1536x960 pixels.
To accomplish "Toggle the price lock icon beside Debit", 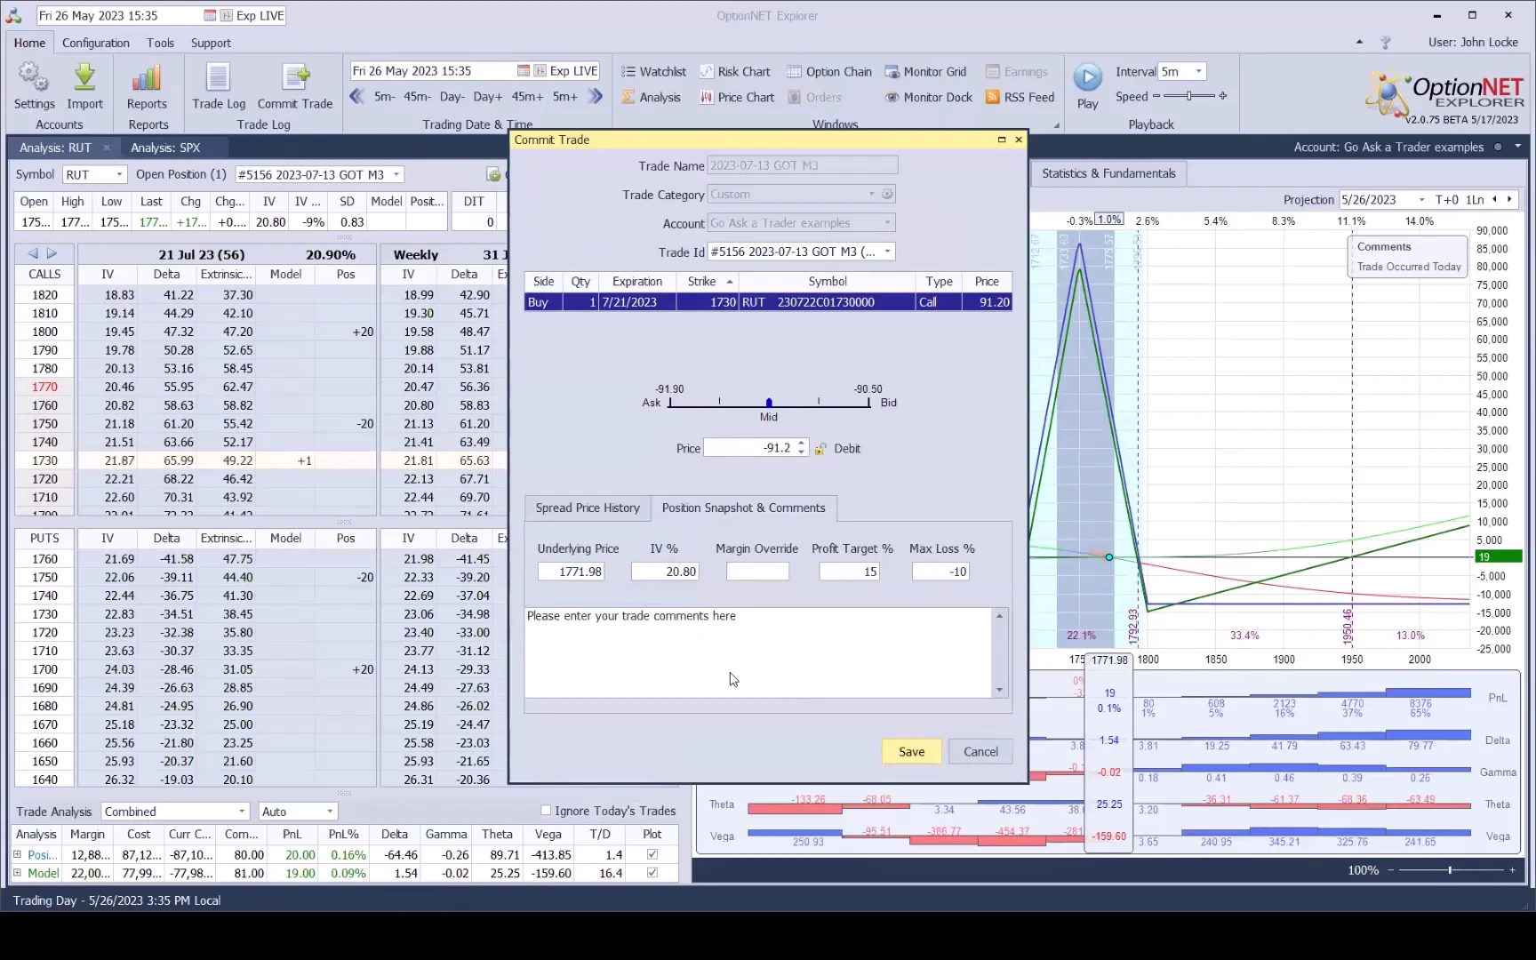I will pyautogui.click(x=820, y=449).
